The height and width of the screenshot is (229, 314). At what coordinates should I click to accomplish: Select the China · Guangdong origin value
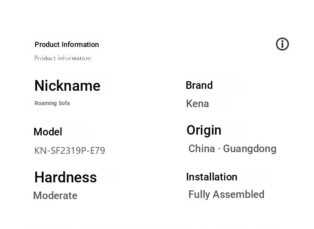232,149
